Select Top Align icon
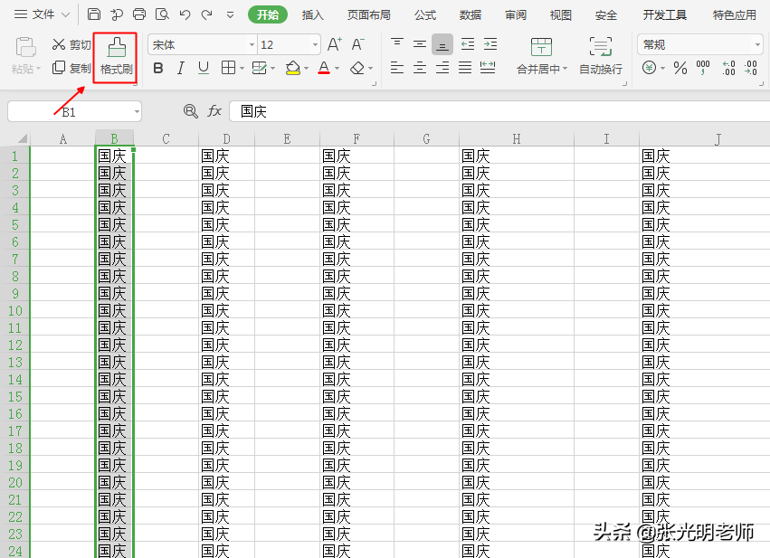770x558 pixels. [x=397, y=44]
